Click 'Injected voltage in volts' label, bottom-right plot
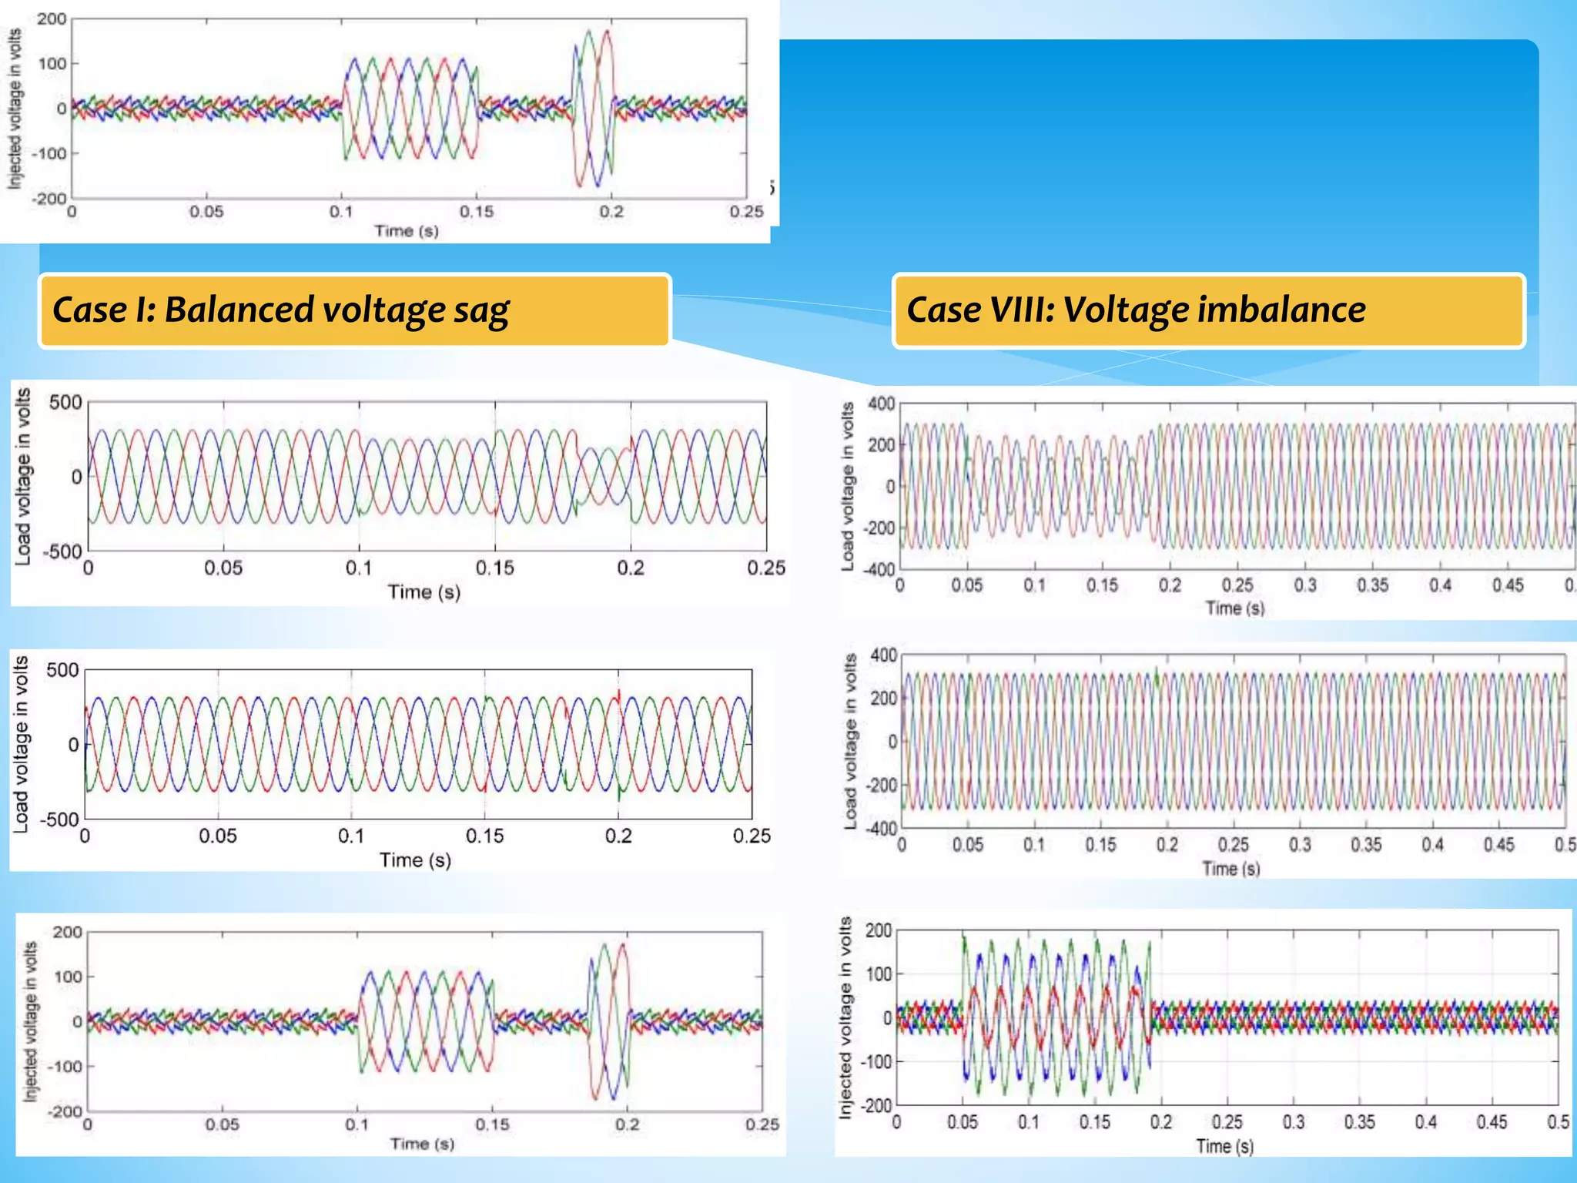The width and height of the screenshot is (1577, 1183). click(845, 1017)
